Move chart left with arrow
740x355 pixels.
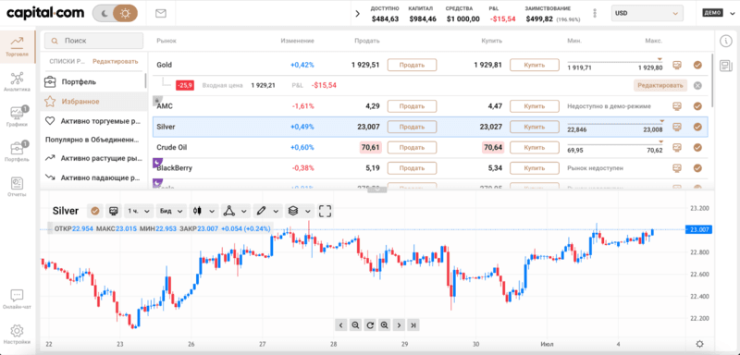point(340,324)
